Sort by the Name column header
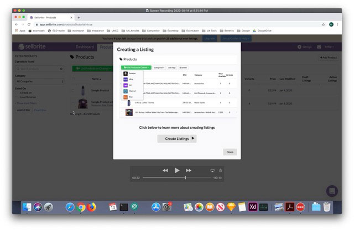 pyautogui.click(x=96, y=79)
